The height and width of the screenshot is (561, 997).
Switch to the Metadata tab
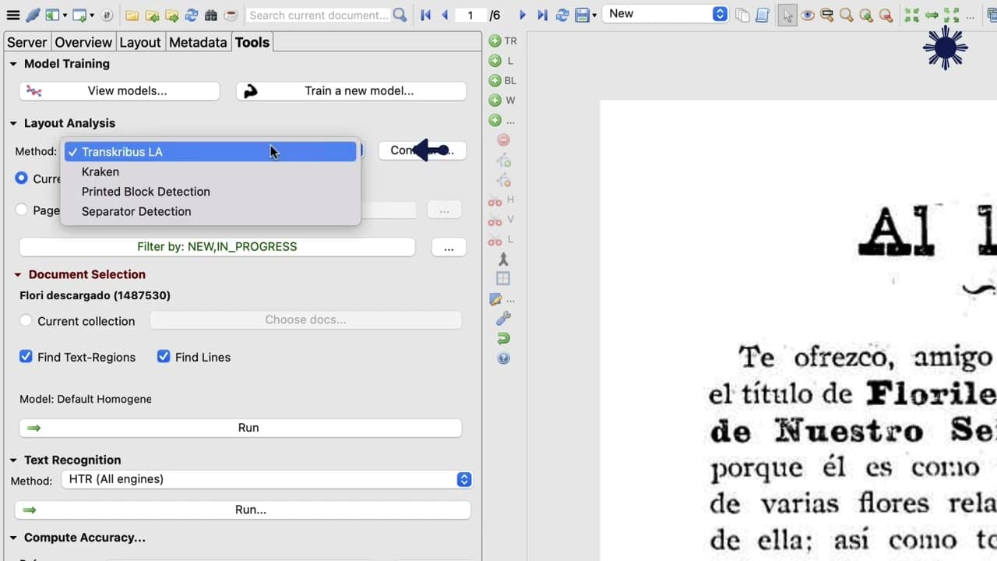198,42
